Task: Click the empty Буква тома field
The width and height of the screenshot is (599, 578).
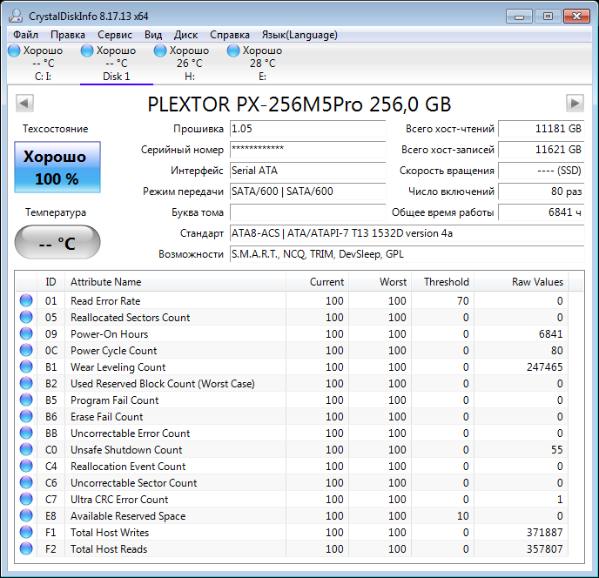Action: click(308, 212)
